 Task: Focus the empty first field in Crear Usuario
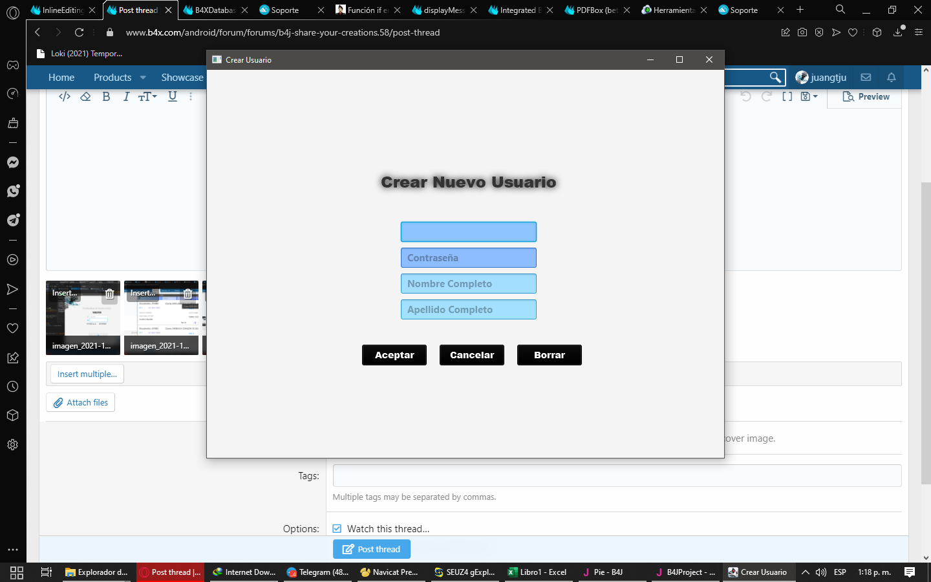click(469, 232)
